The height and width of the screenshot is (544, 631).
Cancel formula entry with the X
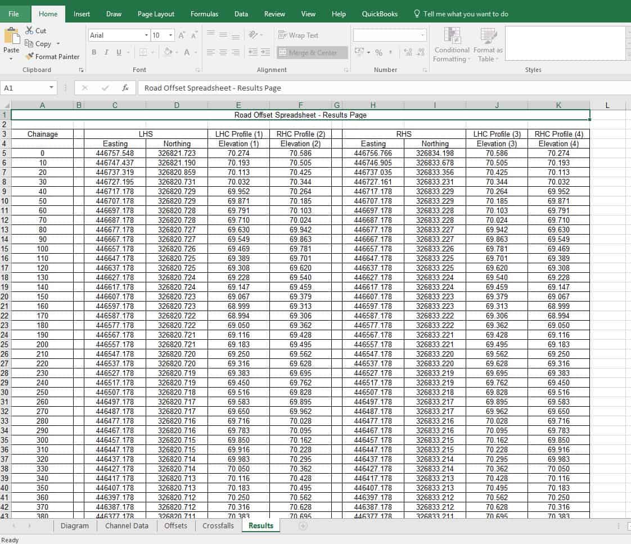(84, 88)
